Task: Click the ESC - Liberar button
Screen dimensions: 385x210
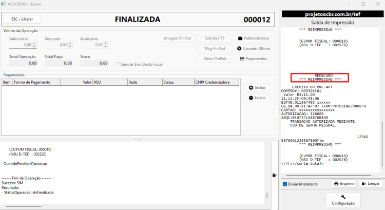Action: 22,19
